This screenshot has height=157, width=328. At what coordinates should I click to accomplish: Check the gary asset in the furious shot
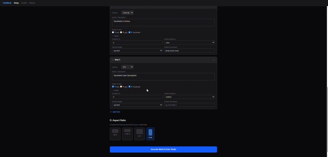coord(121,32)
